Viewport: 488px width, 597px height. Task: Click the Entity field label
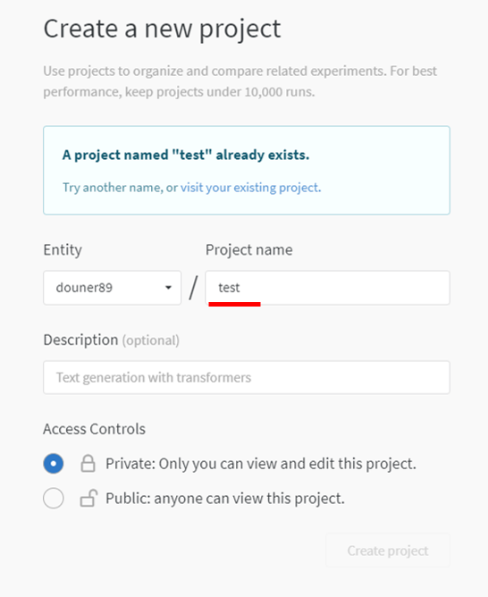pos(63,250)
